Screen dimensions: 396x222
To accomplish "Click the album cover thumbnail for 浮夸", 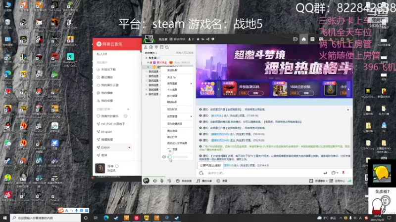I will point(100,168).
